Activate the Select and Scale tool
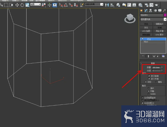Image resolution: width=167 pixels, height=127 pixels. pos(27,5)
